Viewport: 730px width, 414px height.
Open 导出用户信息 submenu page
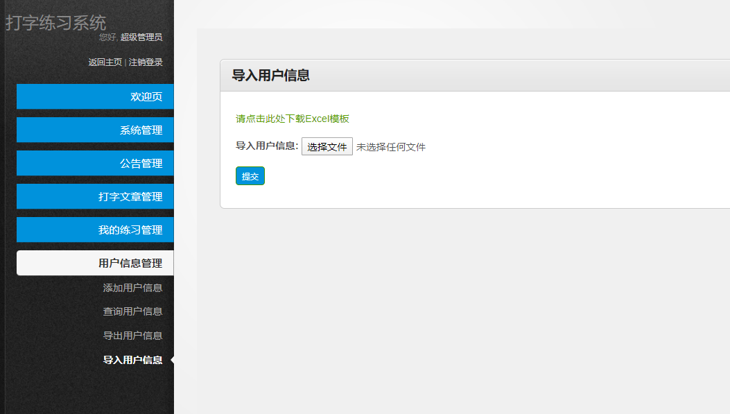tap(132, 336)
